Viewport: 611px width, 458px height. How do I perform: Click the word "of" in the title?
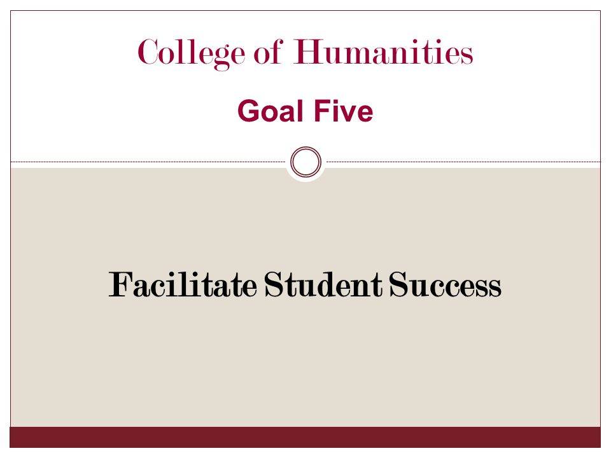coord(268,52)
